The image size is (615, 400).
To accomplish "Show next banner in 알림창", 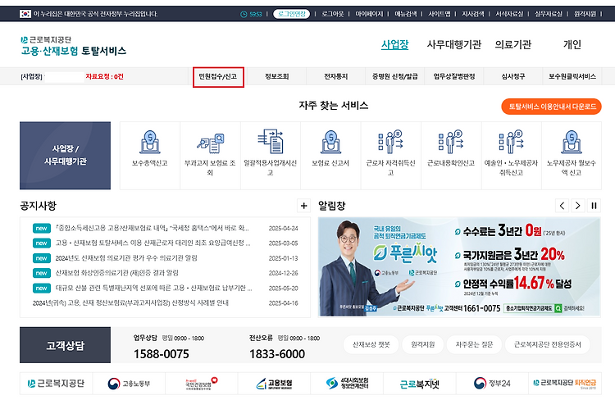I will pos(578,206).
